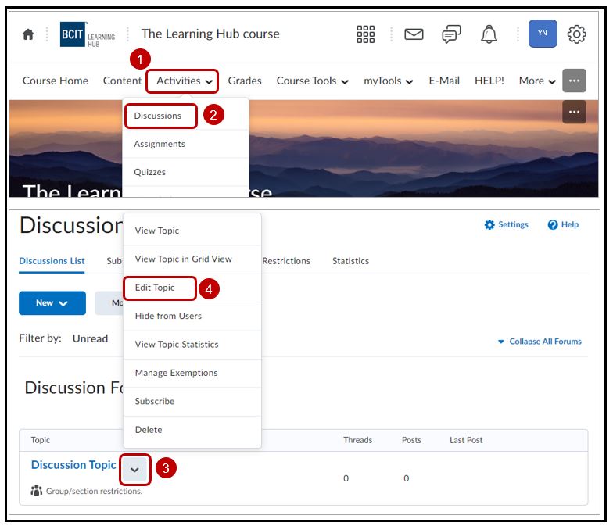Collapse All Forums
Screen dimensions: 613x526
(540, 342)
